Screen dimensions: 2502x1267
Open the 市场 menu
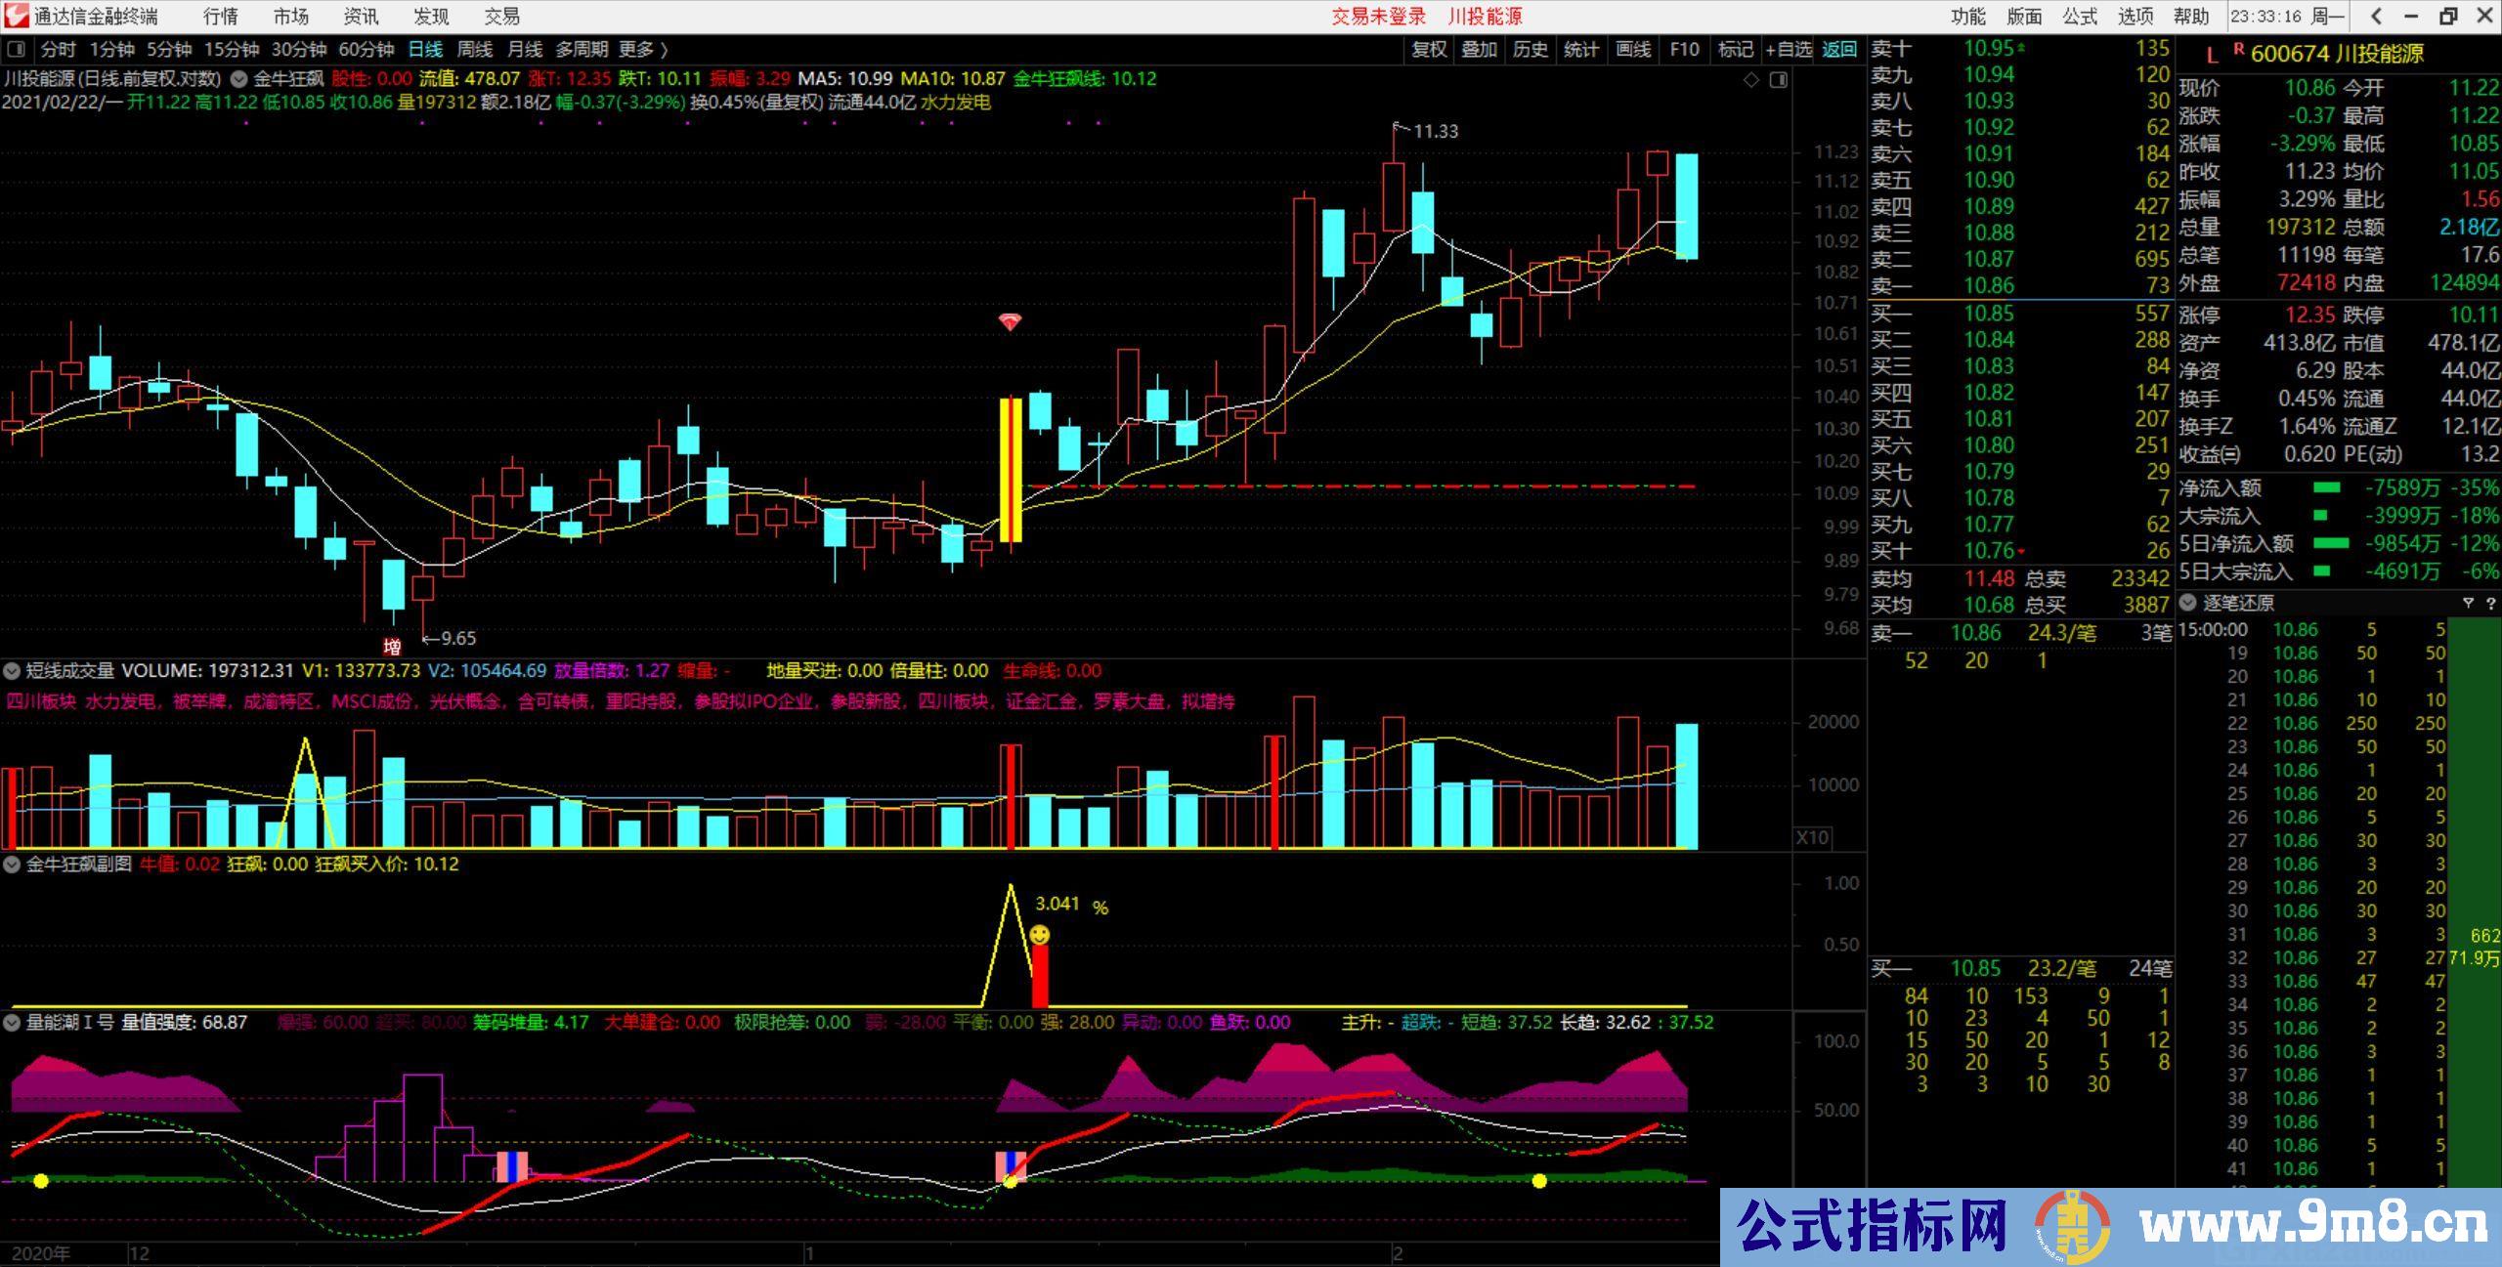pos(290,17)
